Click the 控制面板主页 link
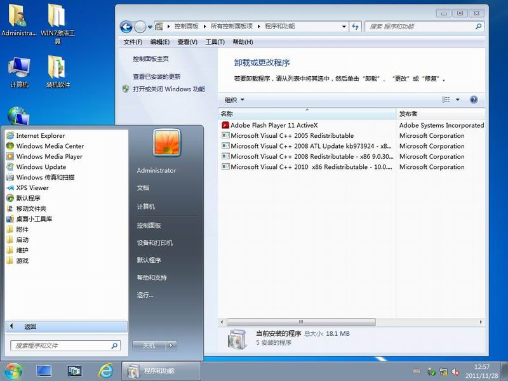Viewport: 508px width, 381px height. tap(150, 58)
